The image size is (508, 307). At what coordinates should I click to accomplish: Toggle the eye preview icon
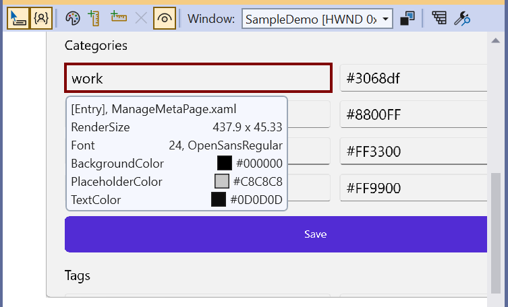[164, 19]
